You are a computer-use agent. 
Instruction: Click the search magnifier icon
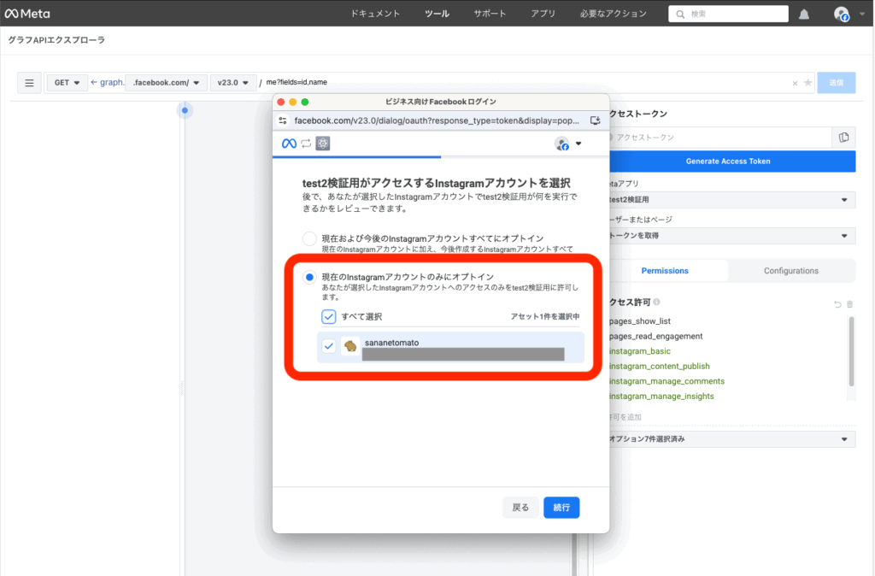pyautogui.click(x=679, y=14)
